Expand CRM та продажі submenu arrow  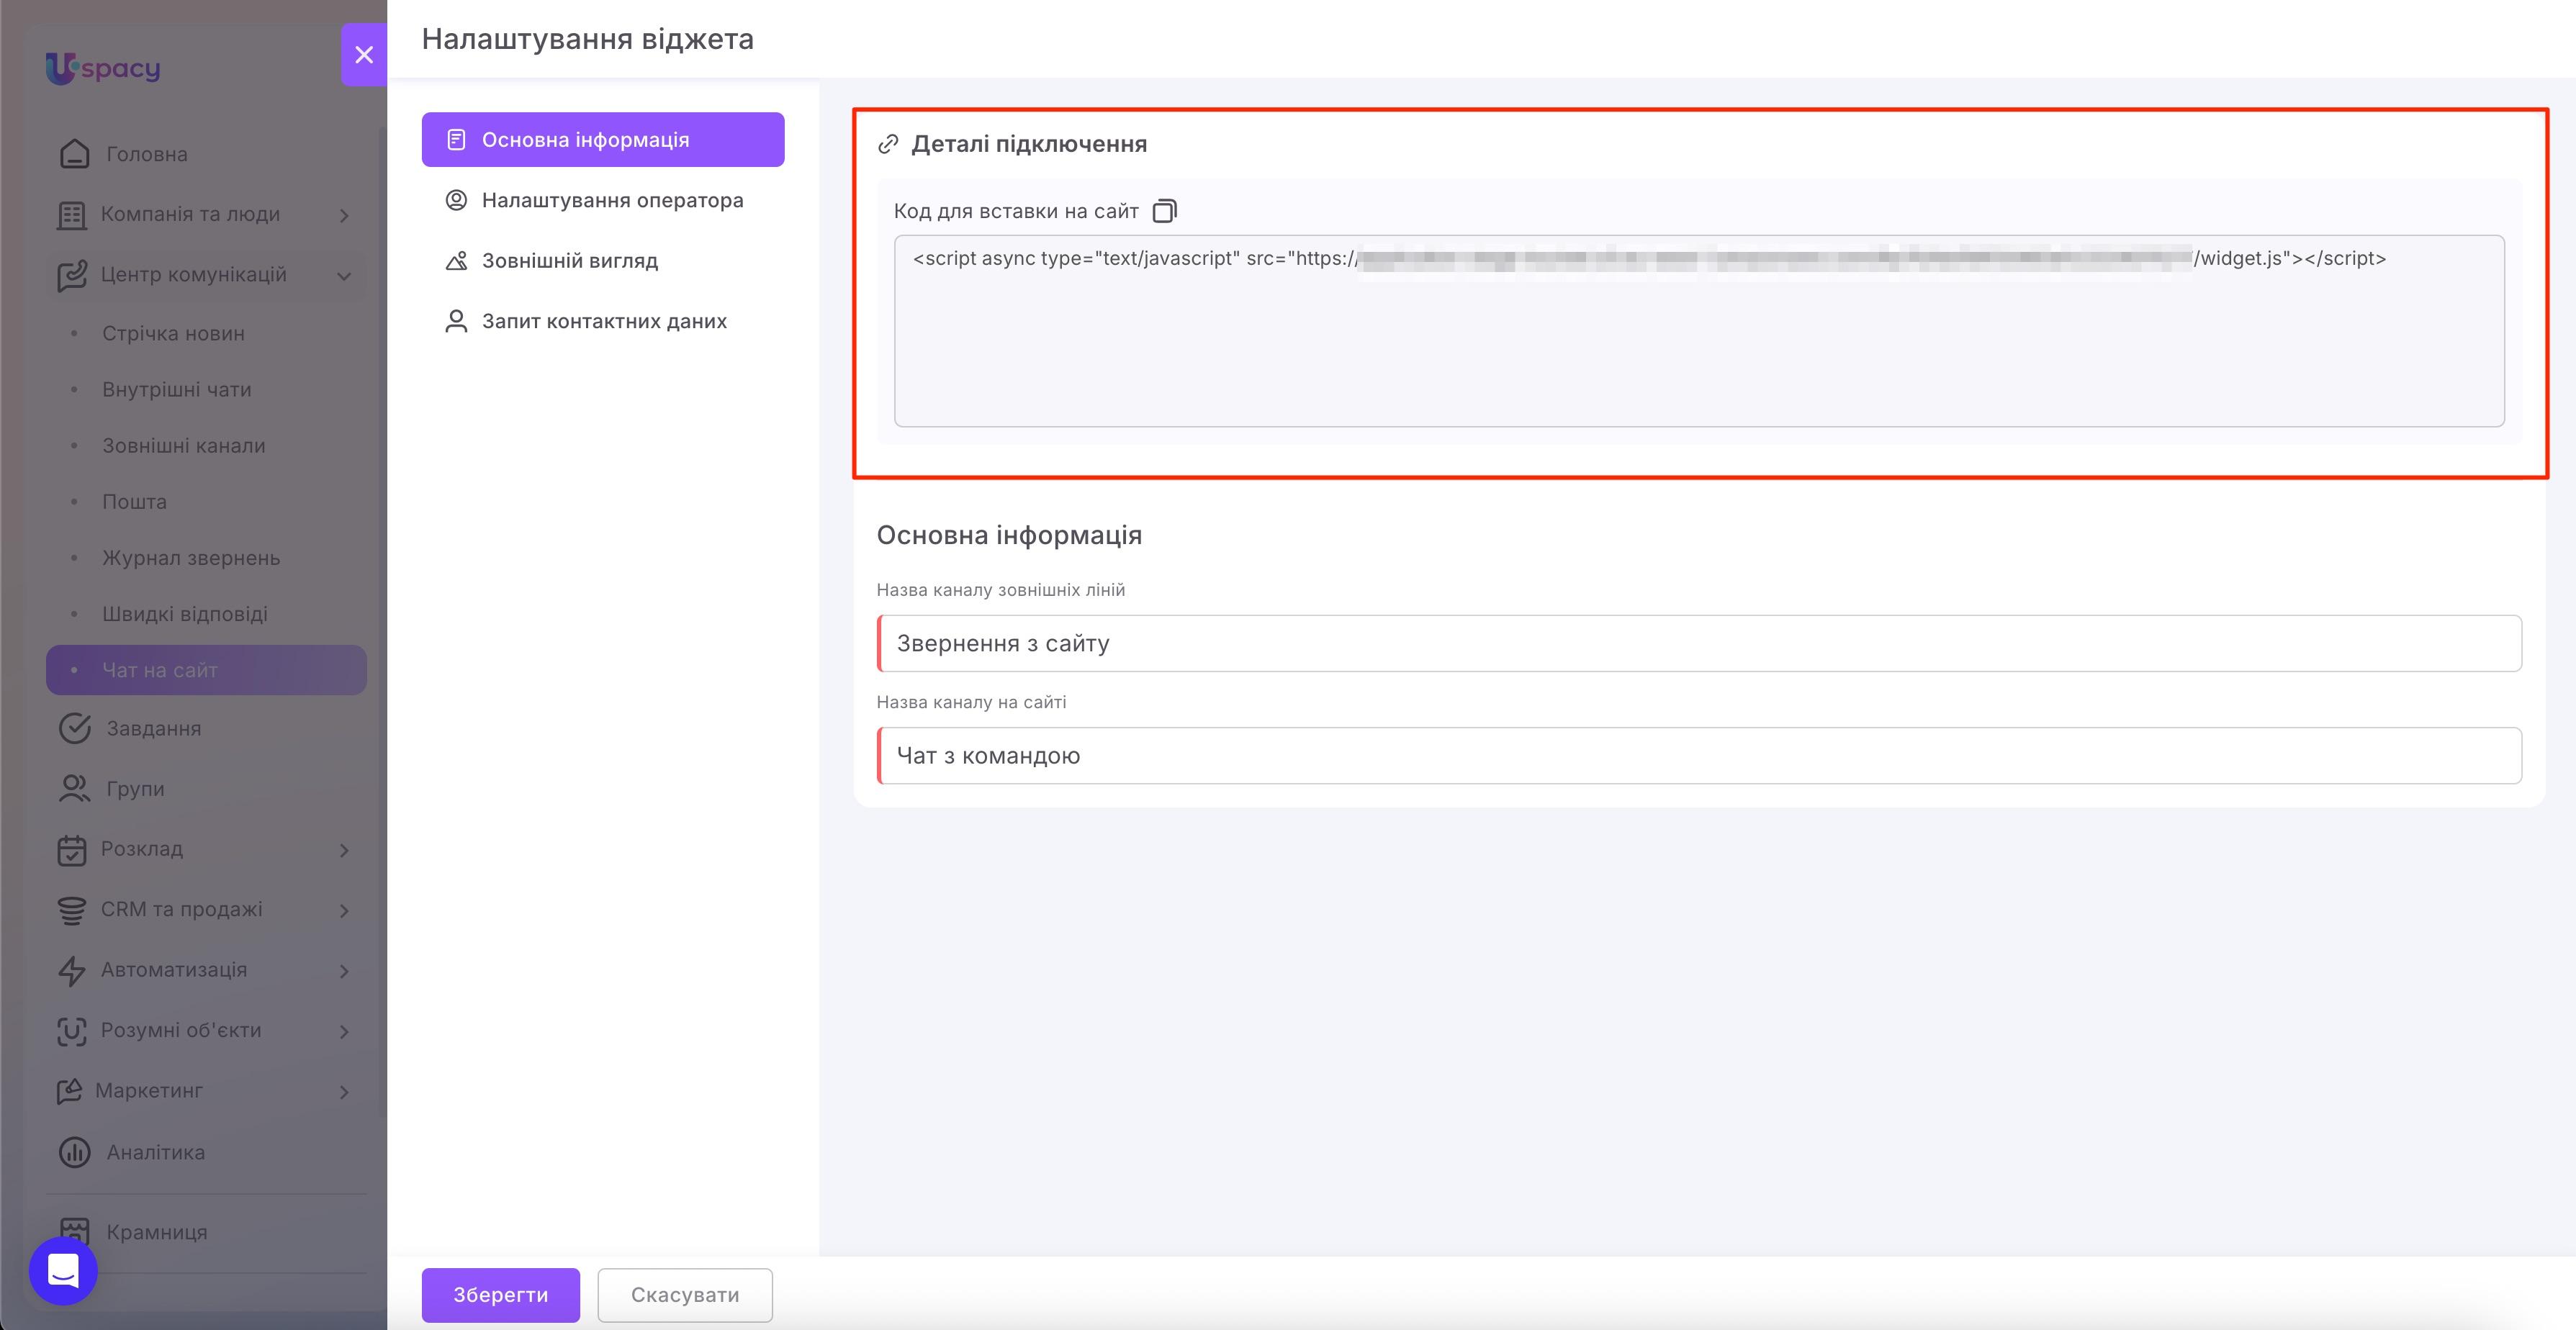344,911
